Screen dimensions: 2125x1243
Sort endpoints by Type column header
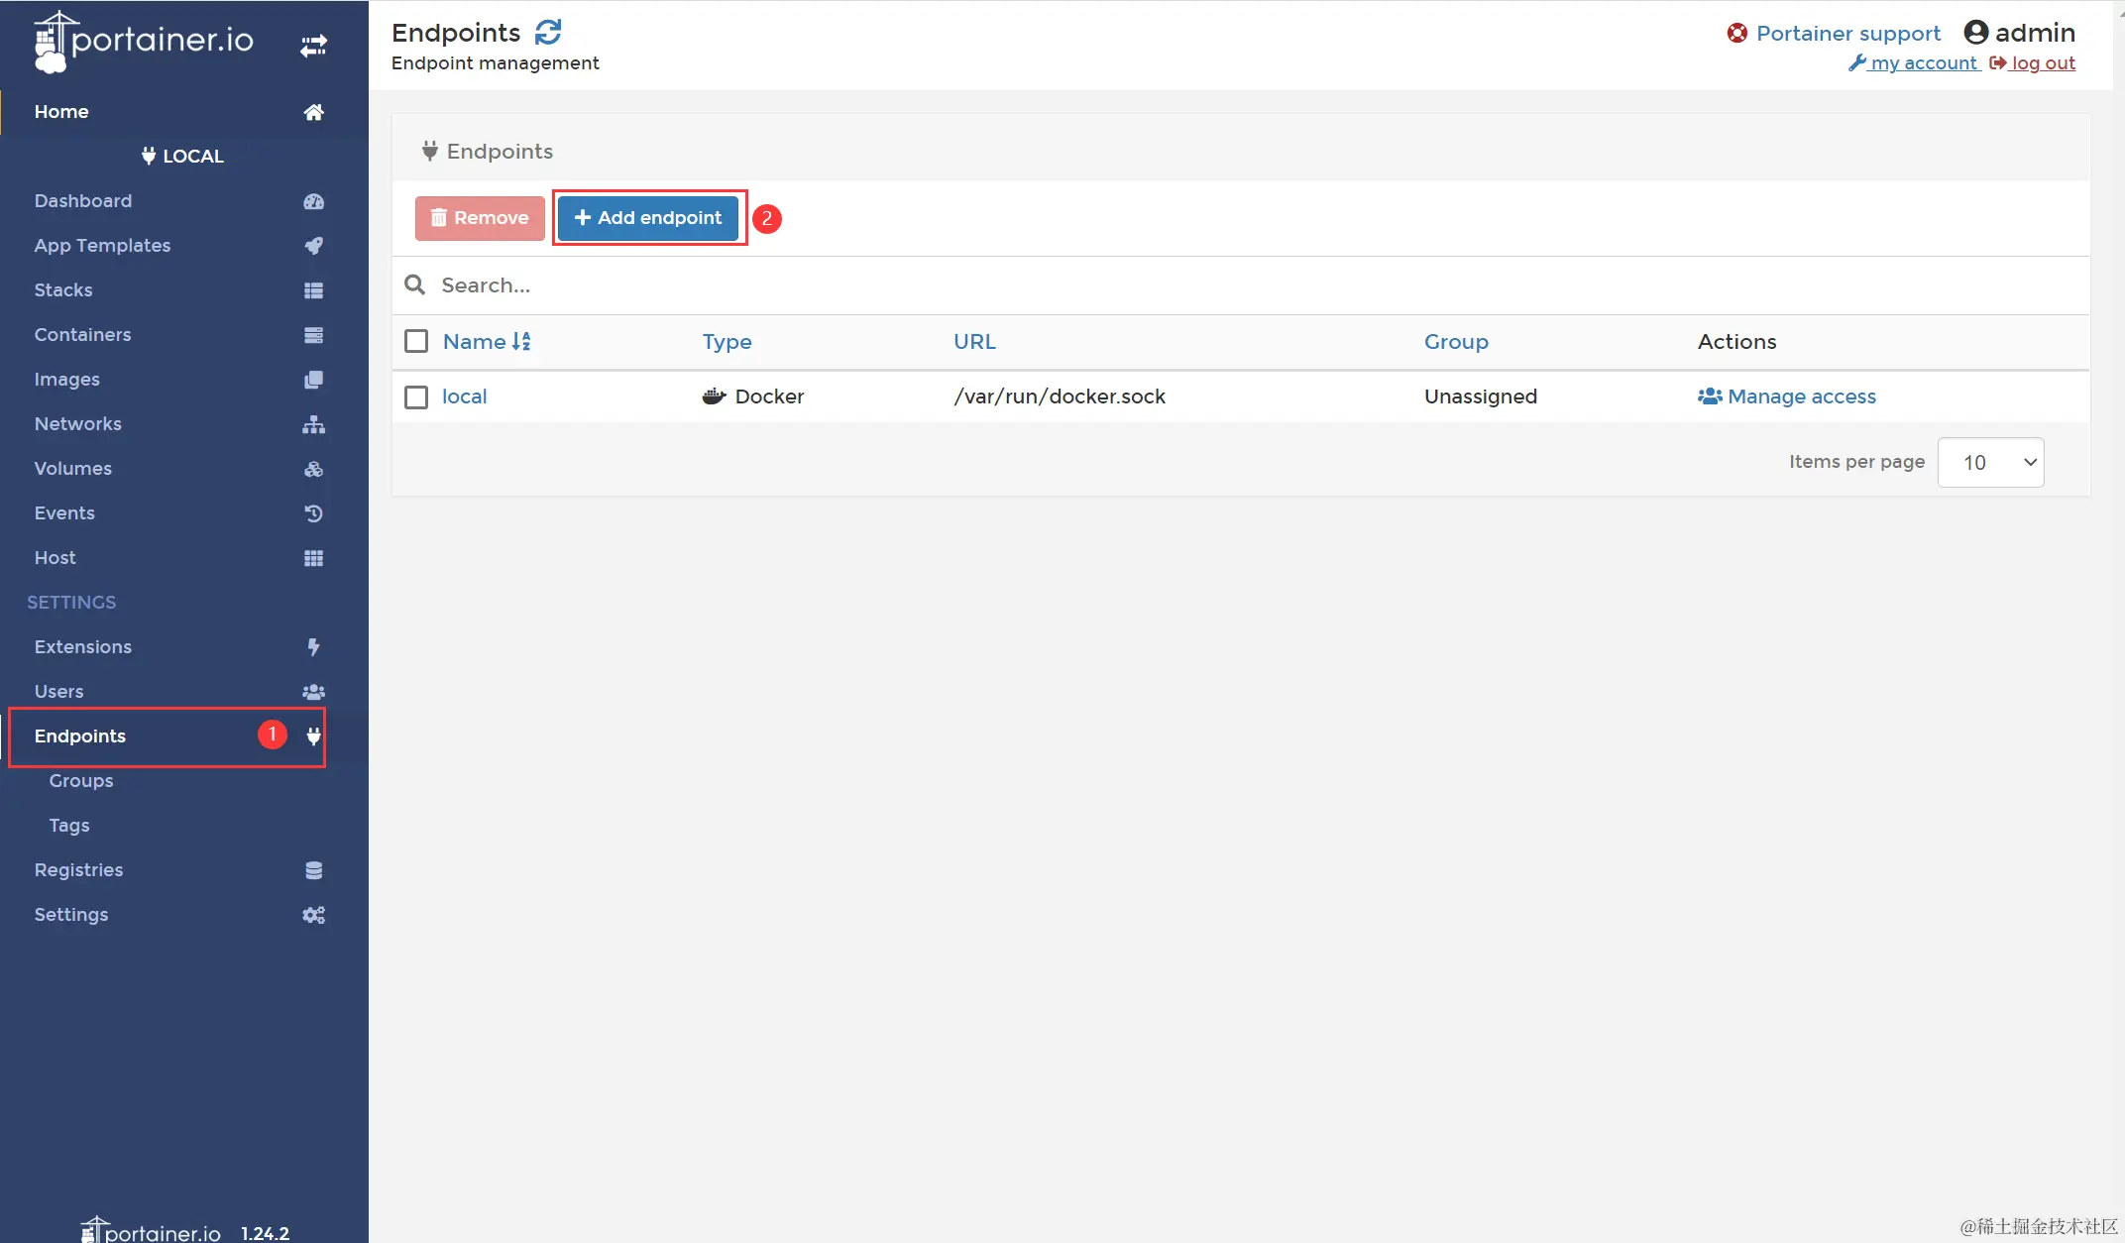(727, 342)
